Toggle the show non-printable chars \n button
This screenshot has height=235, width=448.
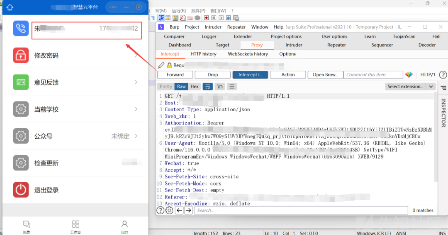(220, 86)
